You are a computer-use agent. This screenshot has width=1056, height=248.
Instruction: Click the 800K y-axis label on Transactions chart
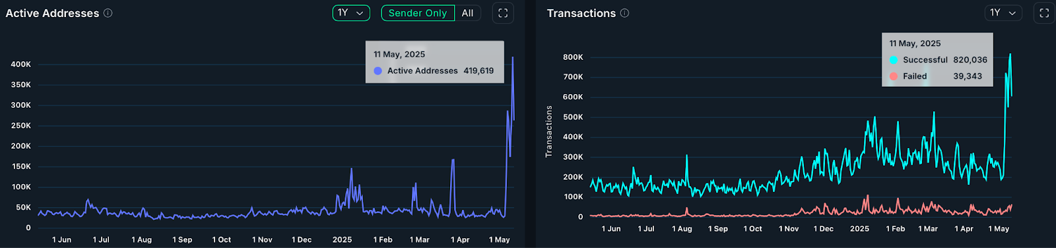click(x=573, y=57)
